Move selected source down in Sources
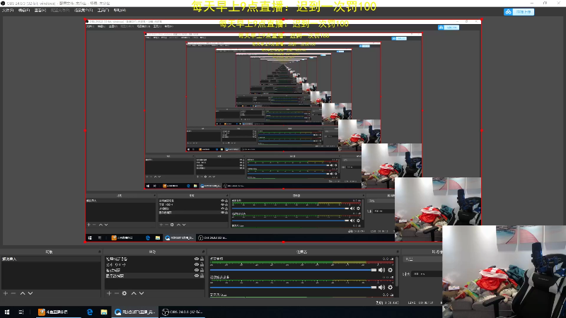Screen dimensions: 566x318 pos(141,293)
